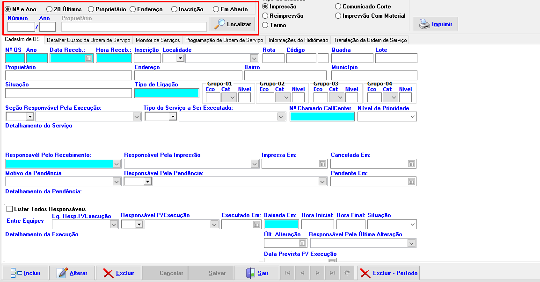The height and width of the screenshot is (282, 540).
Task: Open calendar picker for Cancelada Em
Action: pyautogui.click(x=411, y=164)
